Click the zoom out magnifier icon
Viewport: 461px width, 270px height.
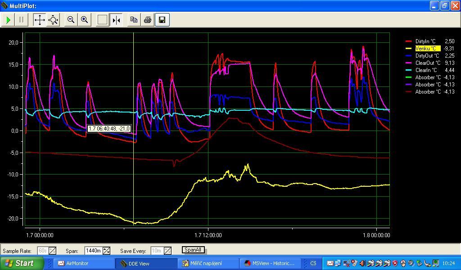tap(71, 20)
